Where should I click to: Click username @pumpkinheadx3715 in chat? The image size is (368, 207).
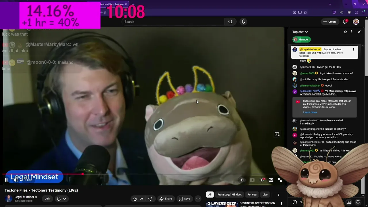point(312,142)
